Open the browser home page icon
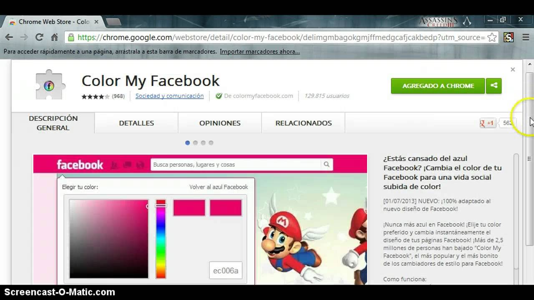This screenshot has width=534, height=300. click(54, 37)
